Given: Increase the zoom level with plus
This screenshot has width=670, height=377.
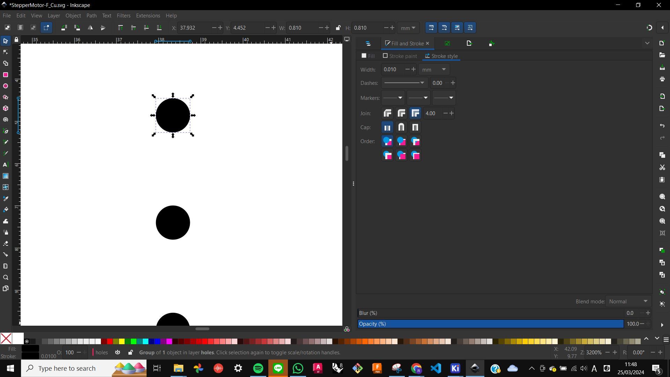Looking at the screenshot, I should pos(615,353).
